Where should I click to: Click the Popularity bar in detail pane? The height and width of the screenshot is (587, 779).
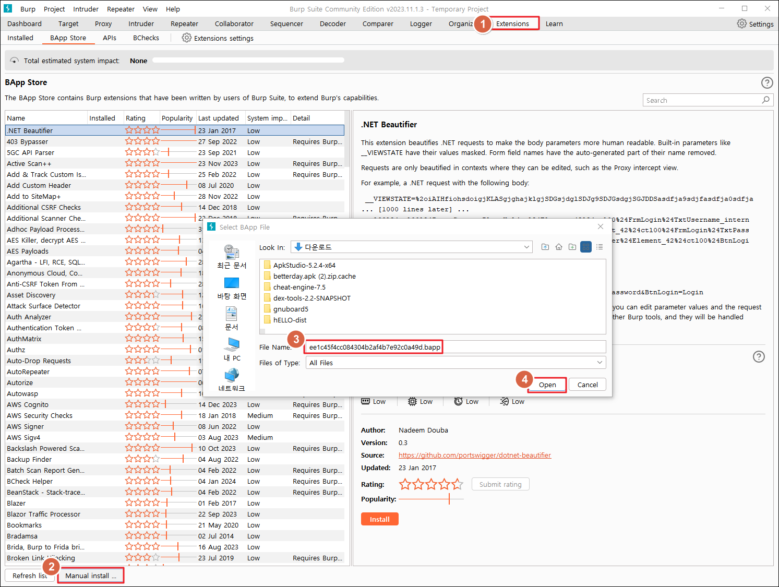[x=431, y=499]
